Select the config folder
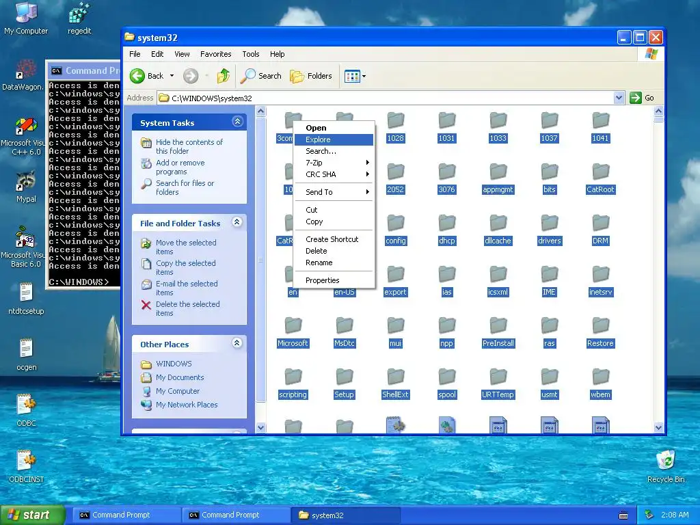This screenshot has height=525, width=700. point(395,230)
